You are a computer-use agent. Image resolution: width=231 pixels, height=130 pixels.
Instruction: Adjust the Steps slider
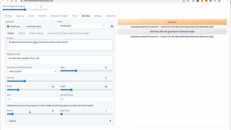point(87,71)
